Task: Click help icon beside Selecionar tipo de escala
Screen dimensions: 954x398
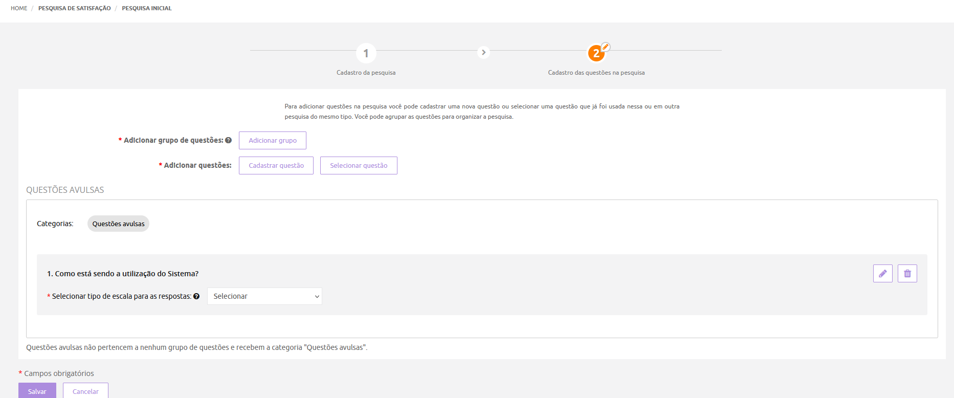Action: click(x=196, y=296)
